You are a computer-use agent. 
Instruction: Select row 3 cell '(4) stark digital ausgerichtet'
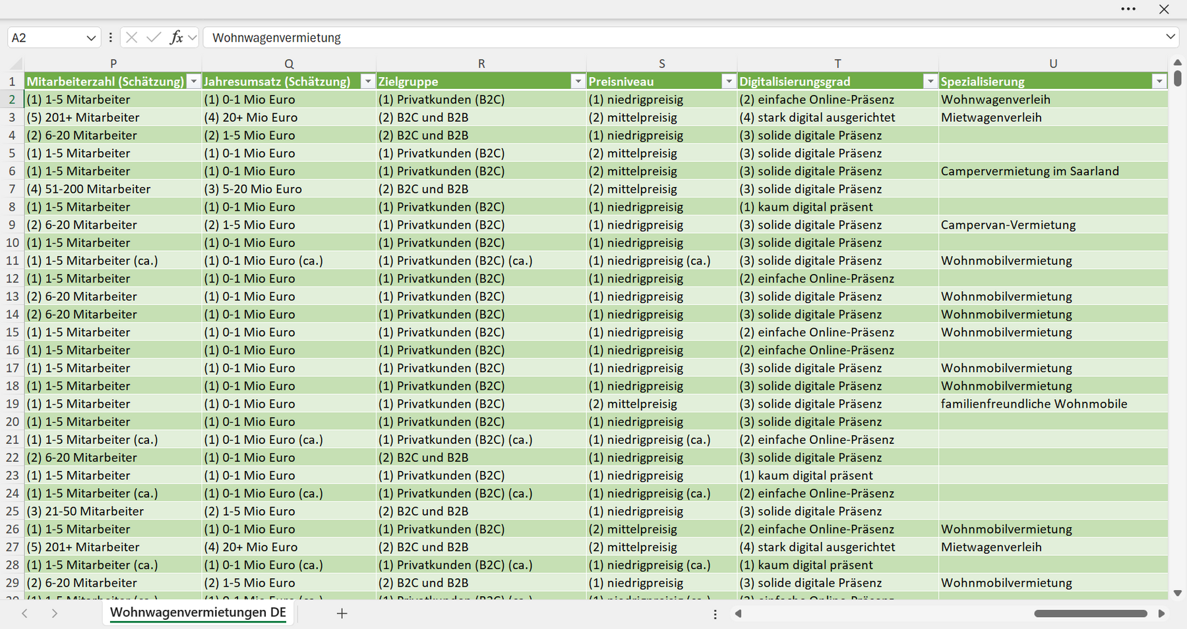(x=837, y=117)
